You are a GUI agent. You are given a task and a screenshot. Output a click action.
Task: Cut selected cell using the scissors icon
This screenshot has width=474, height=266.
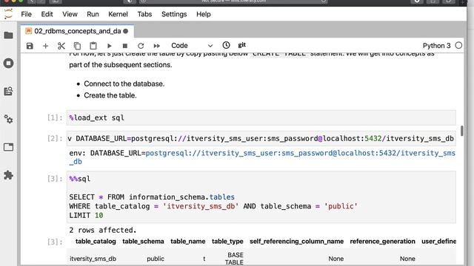coord(61,46)
